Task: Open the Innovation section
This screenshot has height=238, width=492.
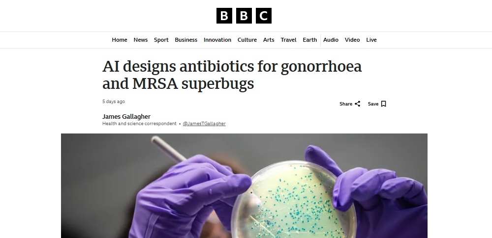Action: [x=217, y=40]
